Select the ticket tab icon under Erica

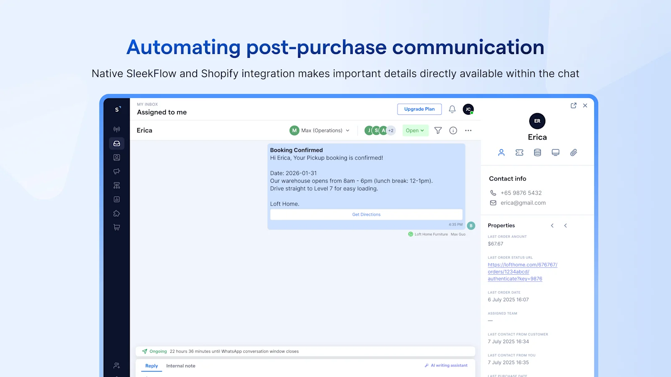pyautogui.click(x=519, y=152)
